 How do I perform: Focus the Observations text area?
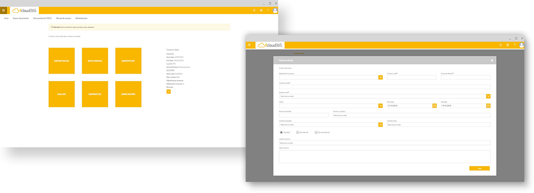coord(385,157)
